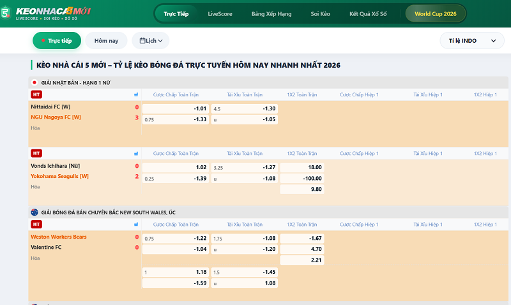Select under odds -1.20 Weston match
The height and width of the screenshot is (305, 511).
[x=245, y=249]
